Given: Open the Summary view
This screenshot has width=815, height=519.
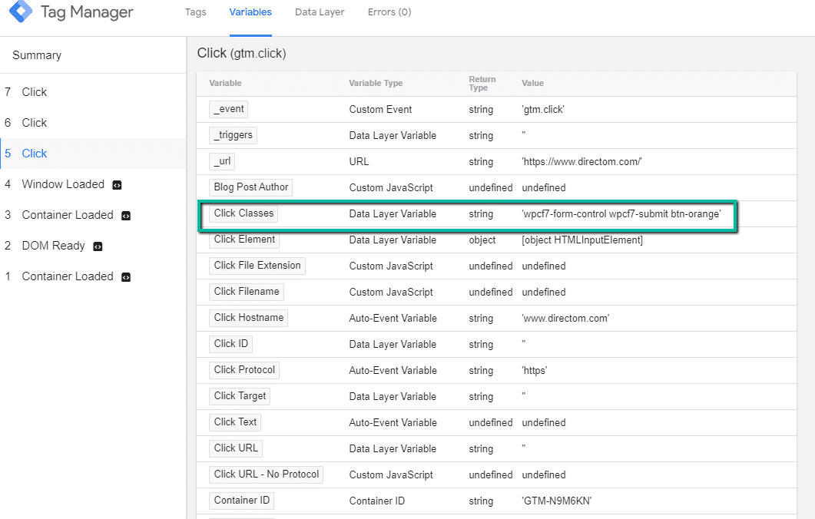Looking at the screenshot, I should [x=36, y=55].
